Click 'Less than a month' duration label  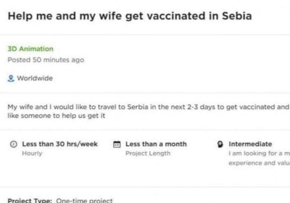(x=156, y=144)
